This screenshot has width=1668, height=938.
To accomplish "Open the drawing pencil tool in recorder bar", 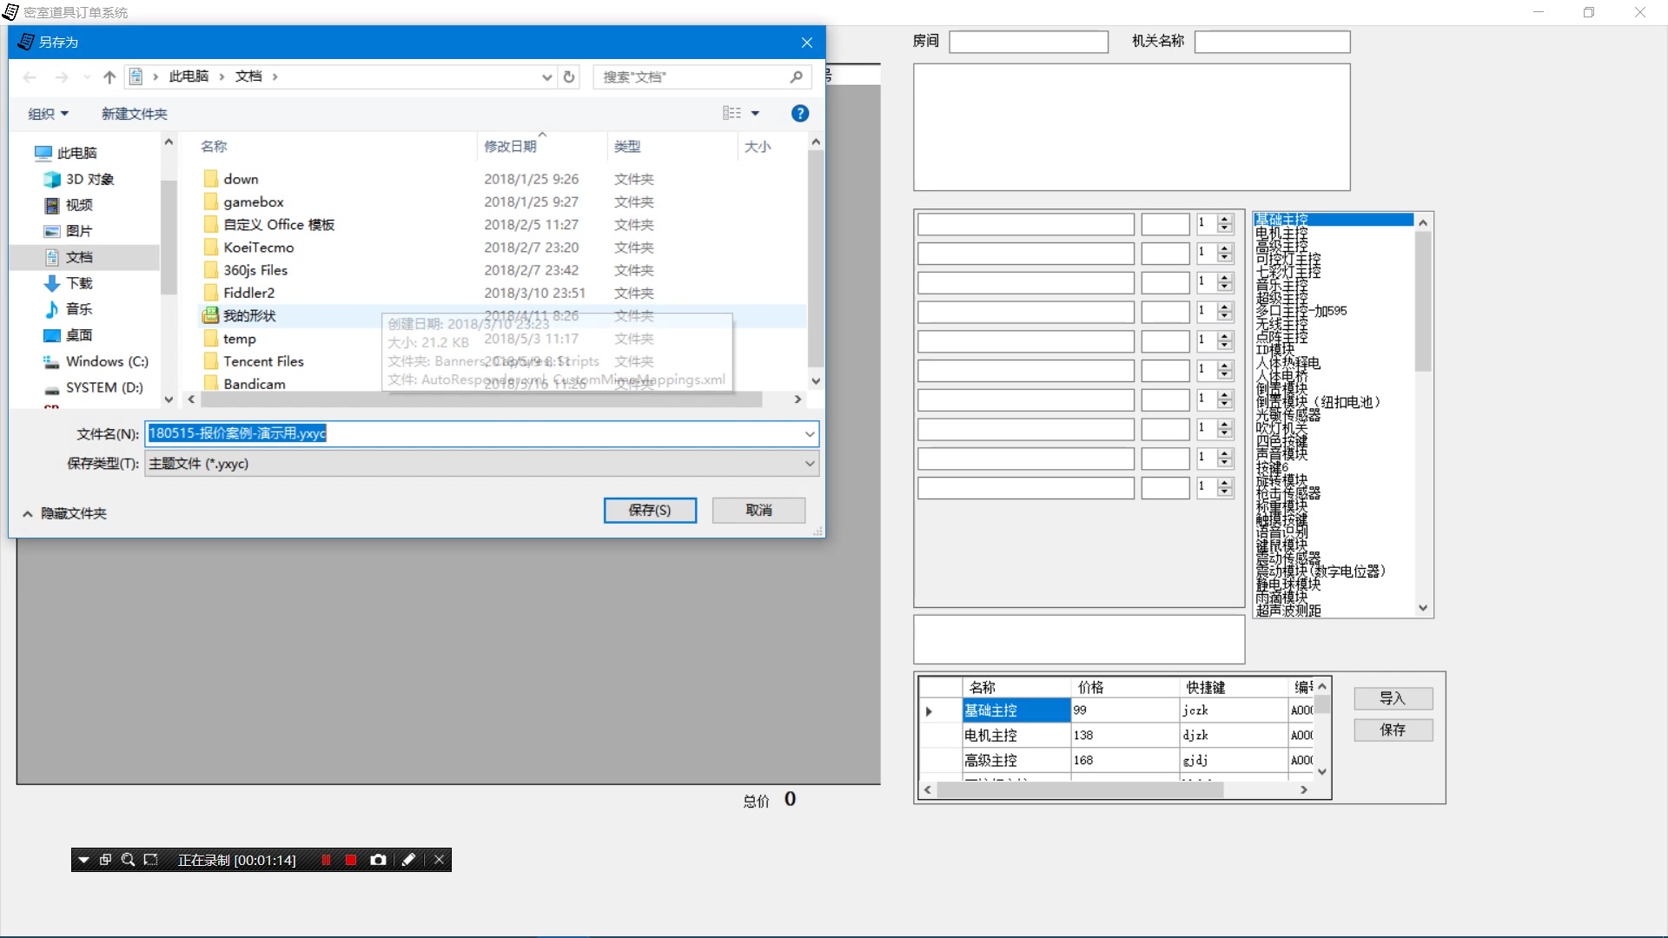I will [x=408, y=860].
